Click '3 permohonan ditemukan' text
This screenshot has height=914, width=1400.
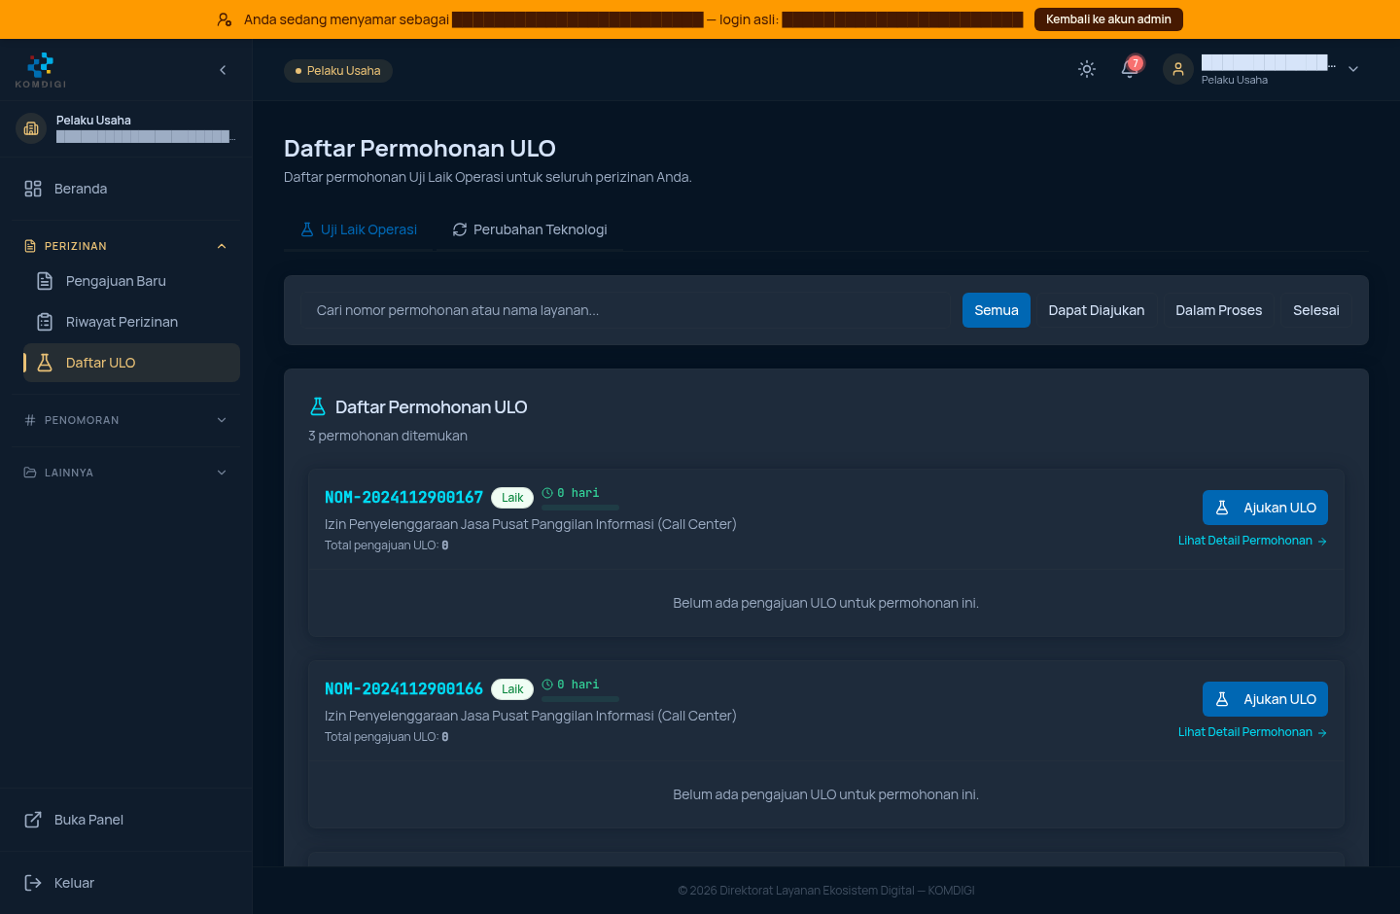pos(388,436)
